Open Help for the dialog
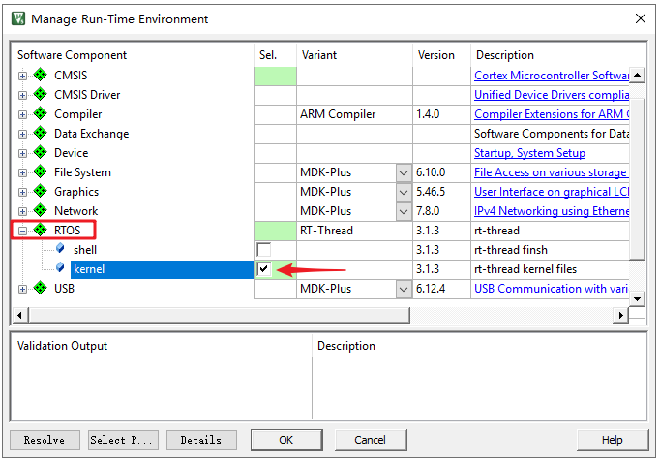The width and height of the screenshot is (660, 465). [x=613, y=440]
